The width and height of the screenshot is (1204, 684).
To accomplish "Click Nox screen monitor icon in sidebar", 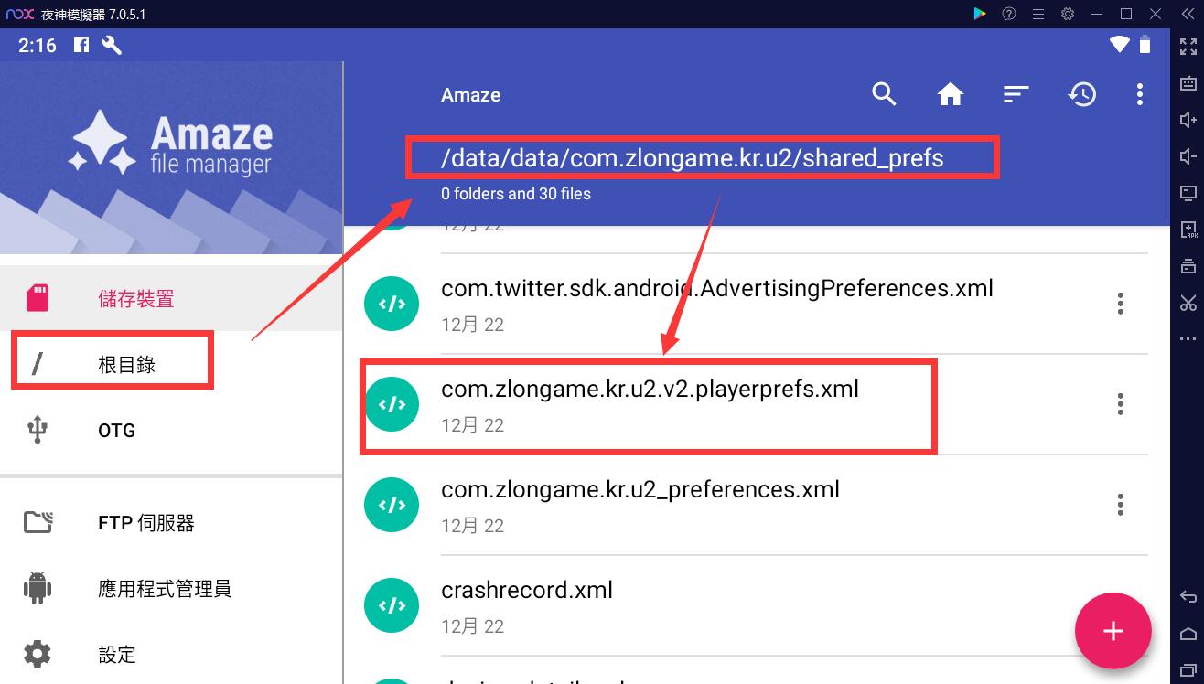I will click(x=1188, y=193).
